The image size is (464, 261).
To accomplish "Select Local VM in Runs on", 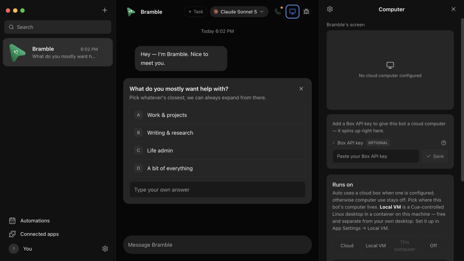I will click(x=376, y=245).
